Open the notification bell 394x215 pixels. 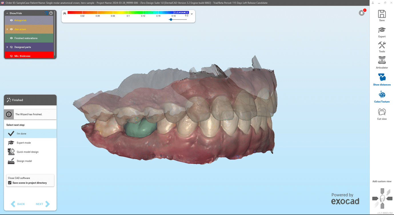[362, 13]
